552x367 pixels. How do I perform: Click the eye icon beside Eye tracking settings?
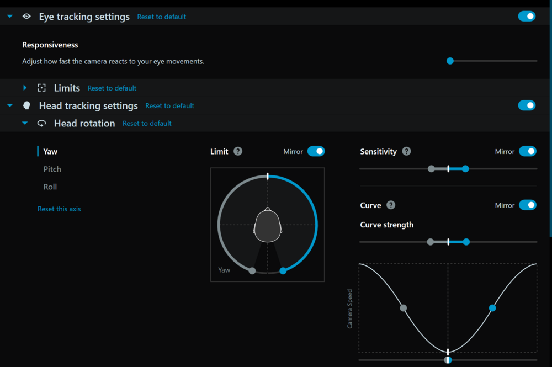pos(26,17)
